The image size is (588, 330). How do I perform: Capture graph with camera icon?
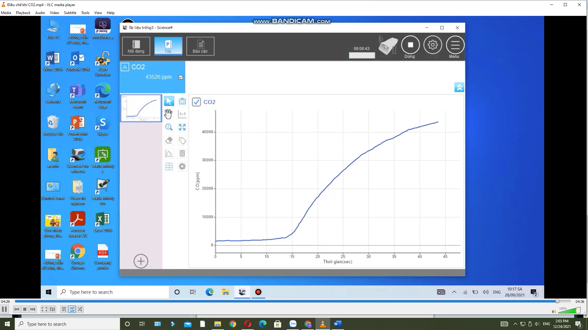[x=182, y=101]
